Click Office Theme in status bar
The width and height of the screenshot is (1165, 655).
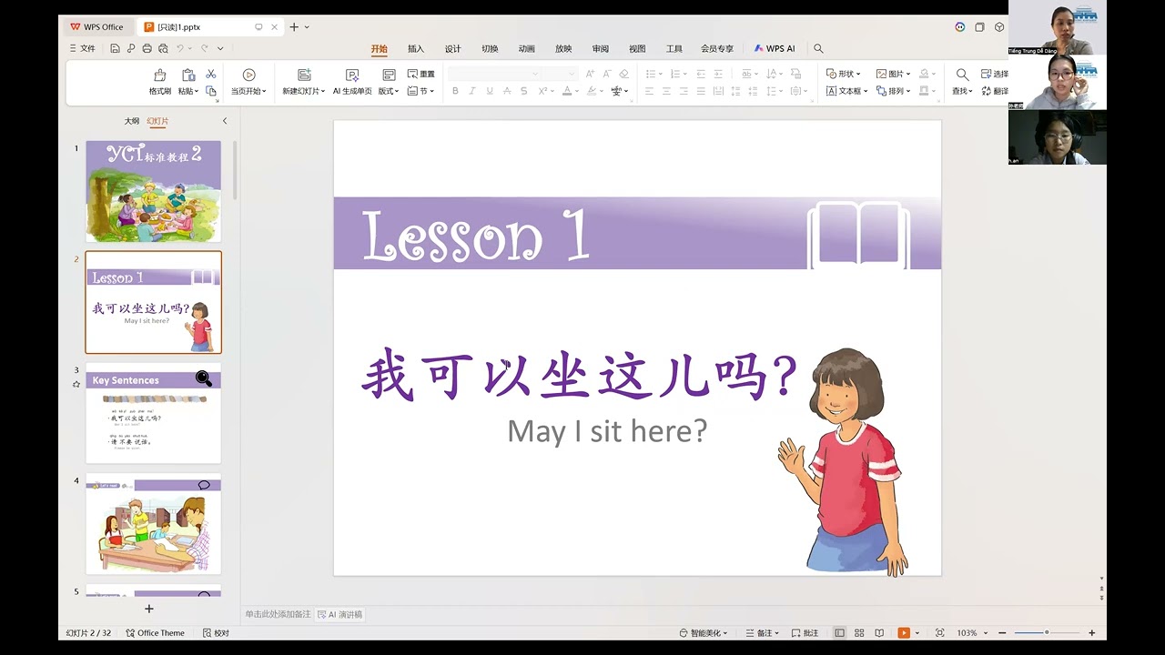(155, 633)
